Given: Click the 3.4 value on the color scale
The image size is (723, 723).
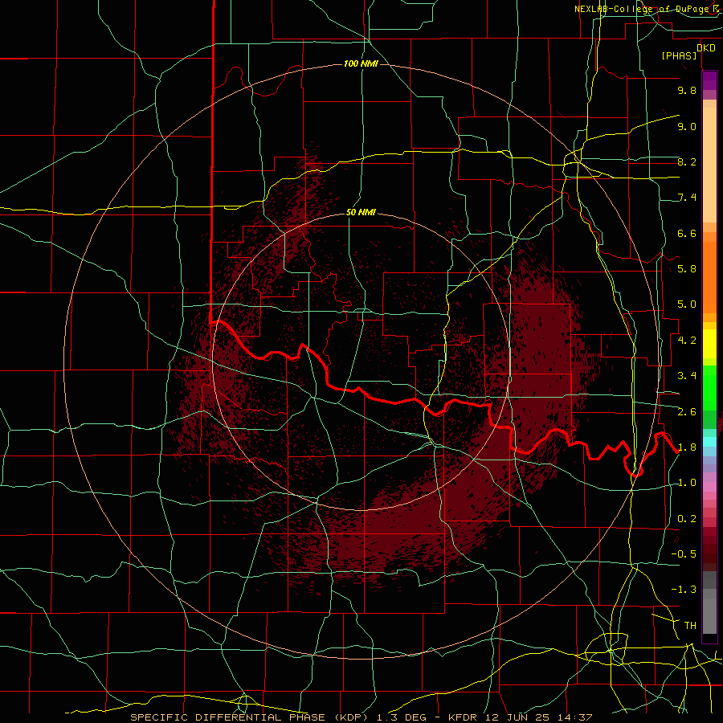Looking at the screenshot, I should (687, 376).
